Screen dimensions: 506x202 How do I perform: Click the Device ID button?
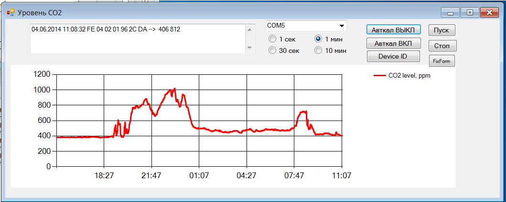click(393, 56)
